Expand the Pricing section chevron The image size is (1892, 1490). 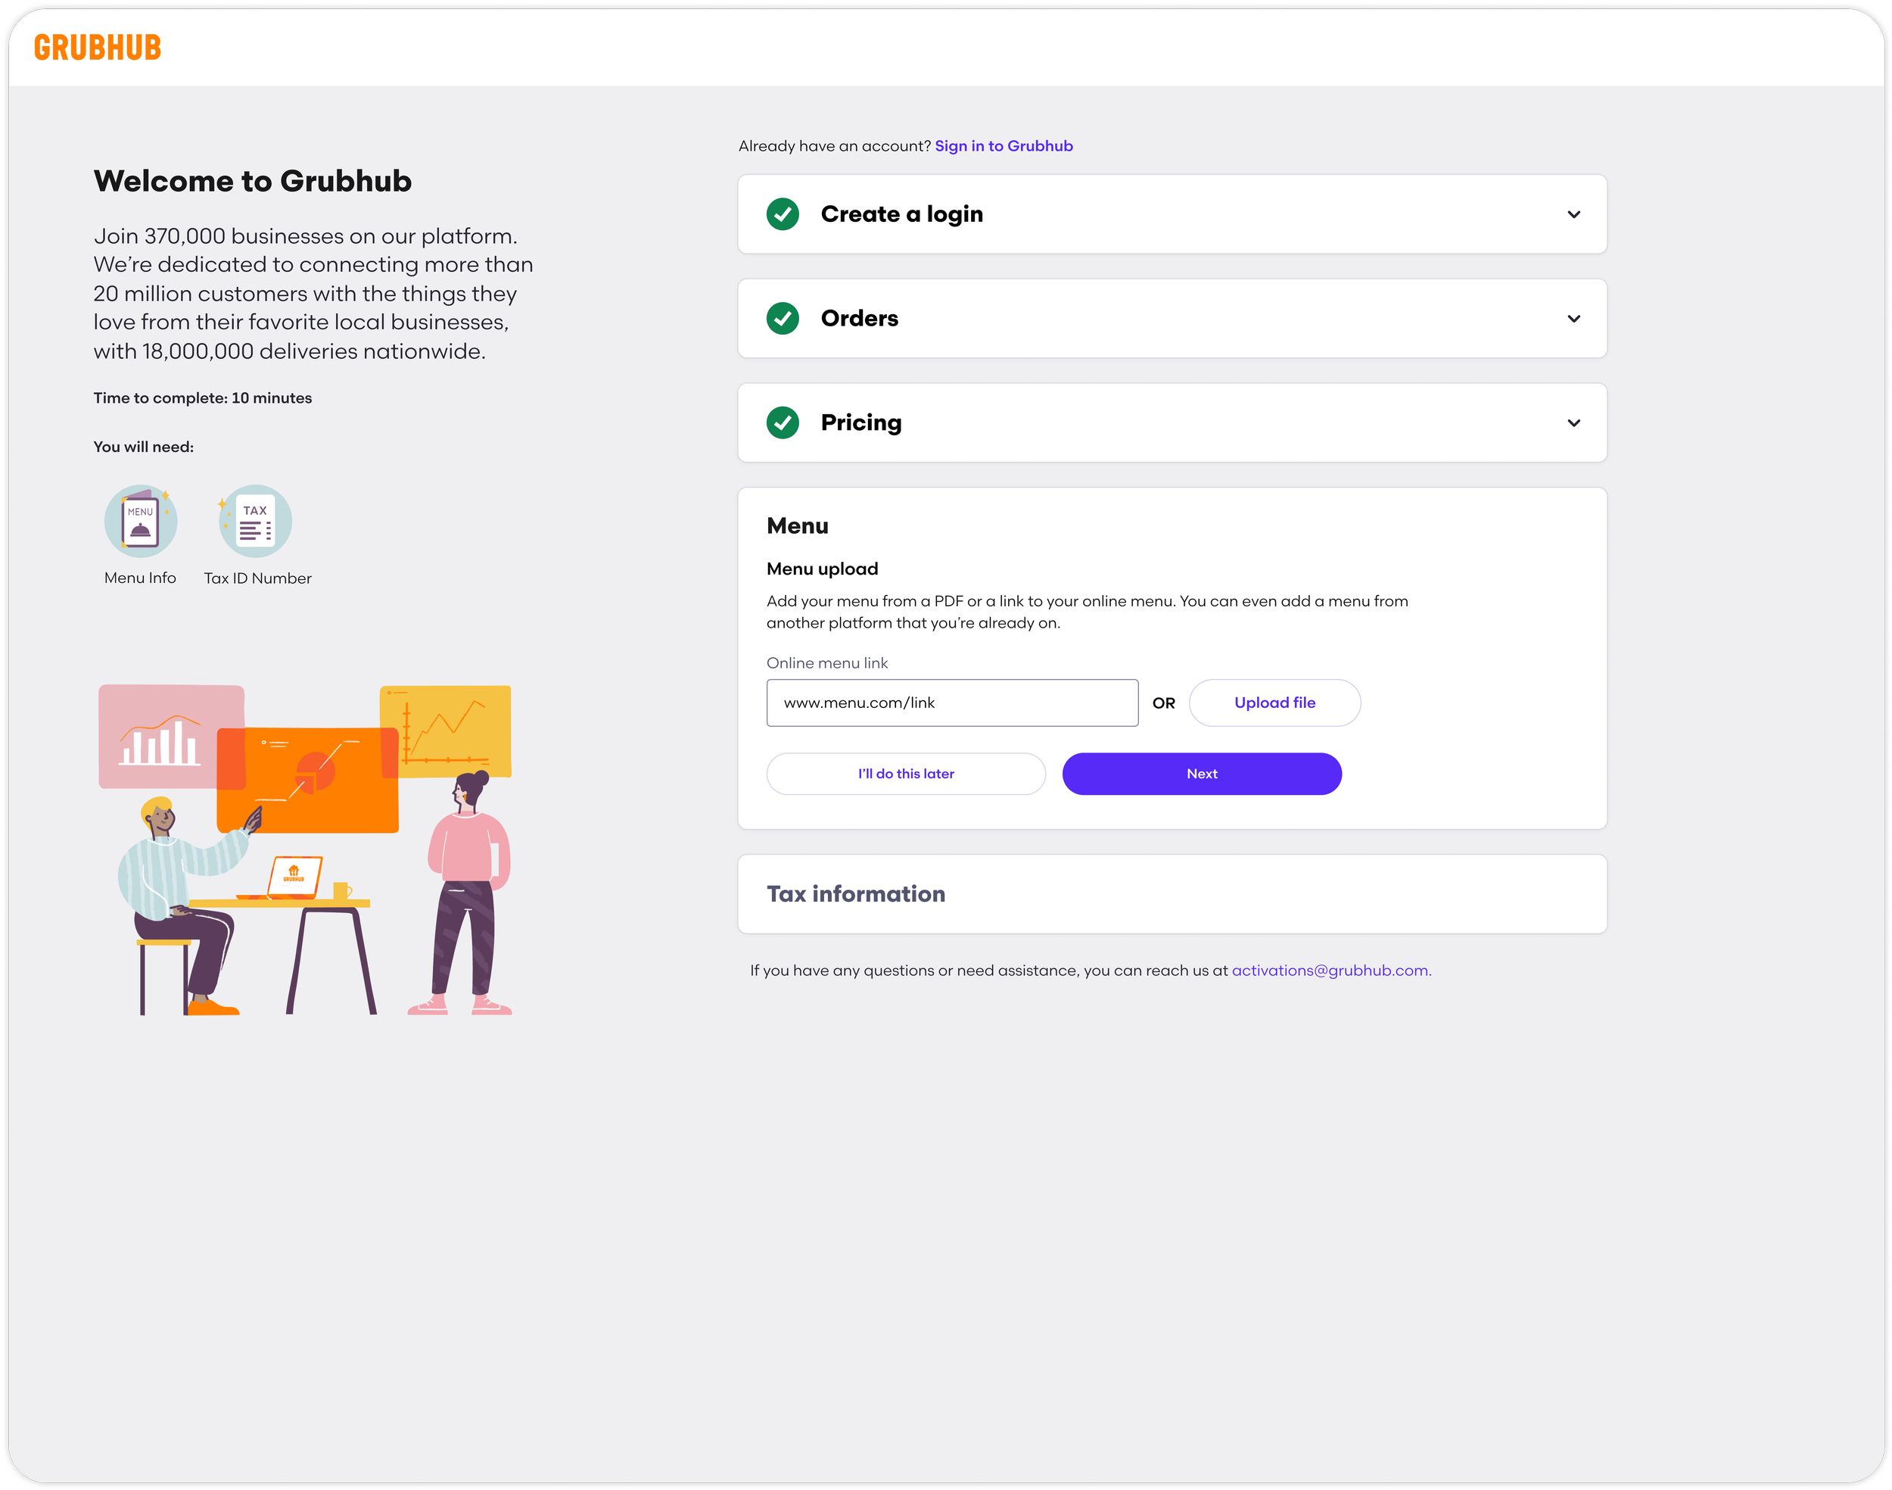tap(1573, 423)
